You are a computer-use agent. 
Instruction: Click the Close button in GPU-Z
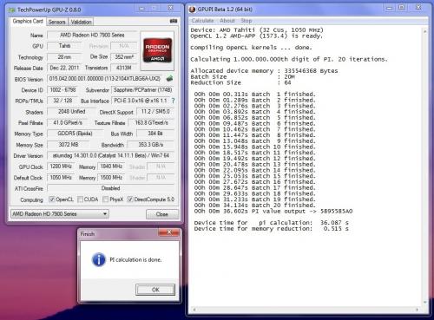tap(162, 214)
